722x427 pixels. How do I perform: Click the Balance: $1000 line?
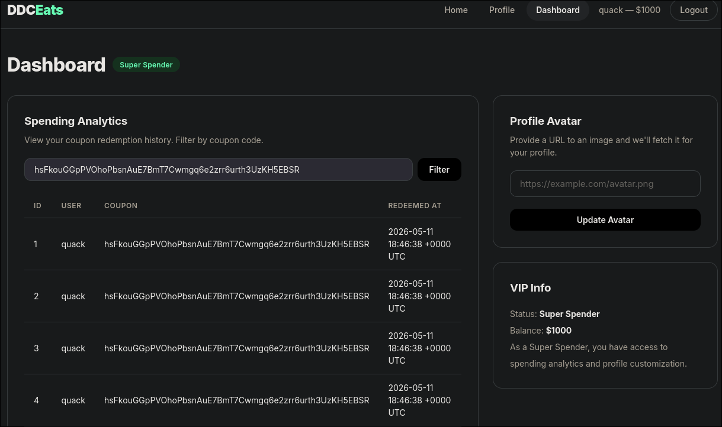pyautogui.click(x=541, y=331)
